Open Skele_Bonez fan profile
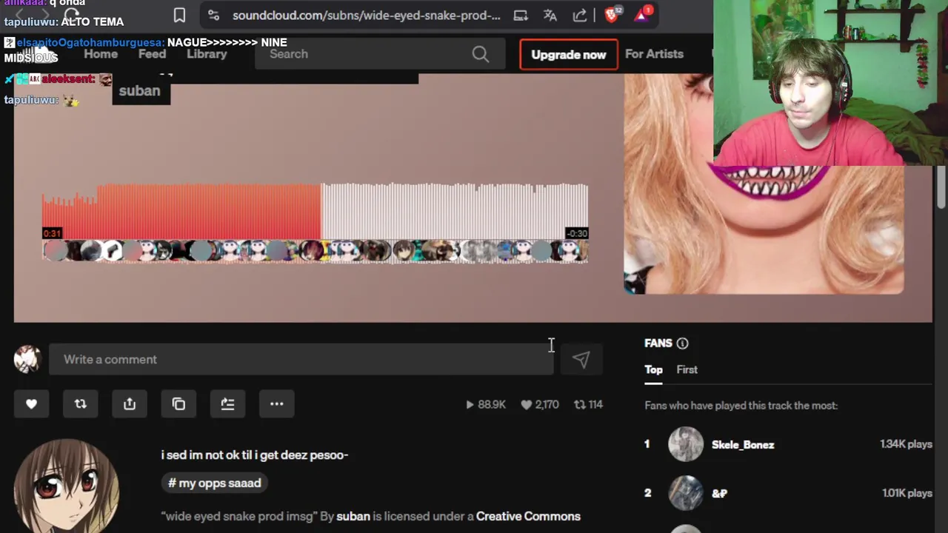The width and height of the screenshot is (948, 533). pyautogui.click(x=743, y=444)
